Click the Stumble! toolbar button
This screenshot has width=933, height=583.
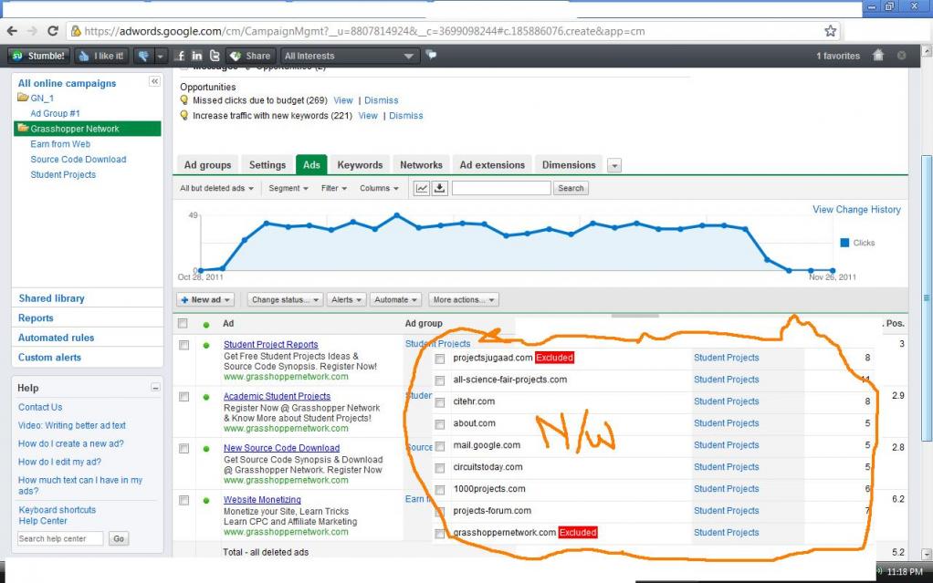38,56
